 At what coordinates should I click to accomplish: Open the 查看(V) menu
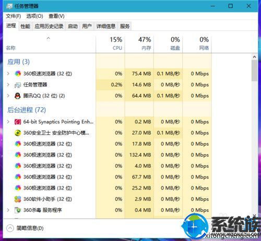pos(56,16)
